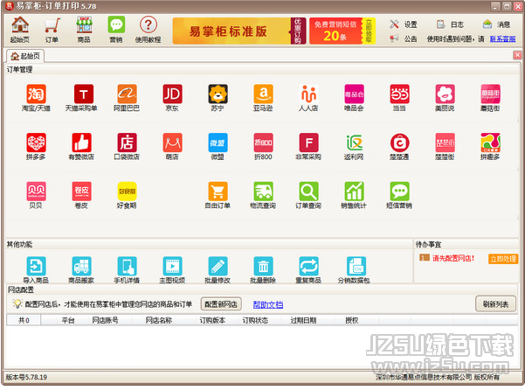
Task: Click the 网店账号 column header
Action: tap(105, 320)
